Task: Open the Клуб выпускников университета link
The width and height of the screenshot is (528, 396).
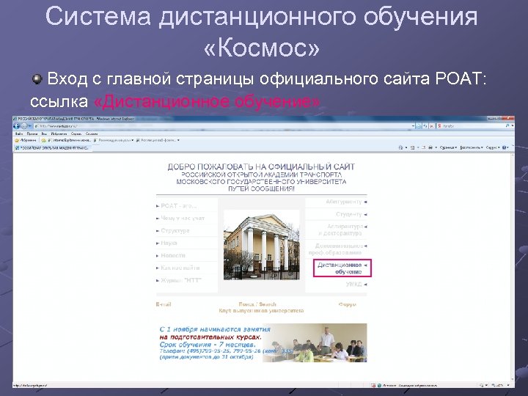Action: (261, 310)
